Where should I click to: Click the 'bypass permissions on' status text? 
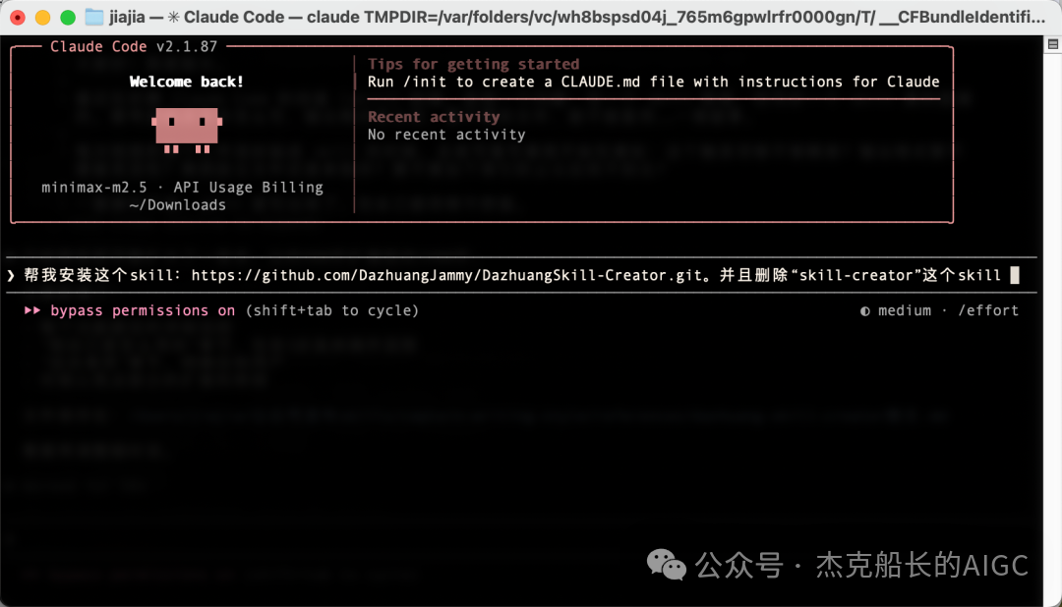tap(143, 310)
